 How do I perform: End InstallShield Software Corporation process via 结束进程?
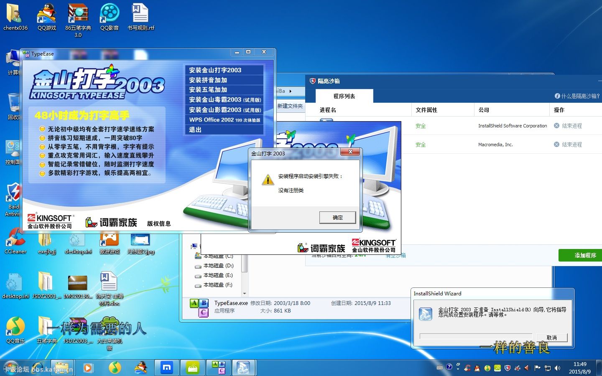[x=568, y=126]
